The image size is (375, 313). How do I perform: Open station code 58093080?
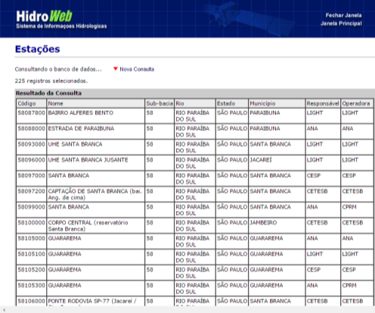31,144
